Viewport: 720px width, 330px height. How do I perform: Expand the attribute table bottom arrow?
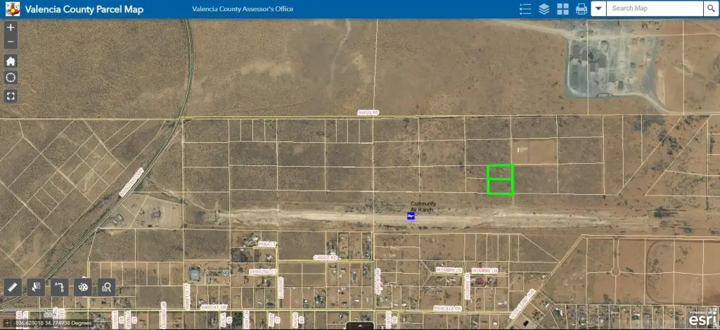point(360,326)
